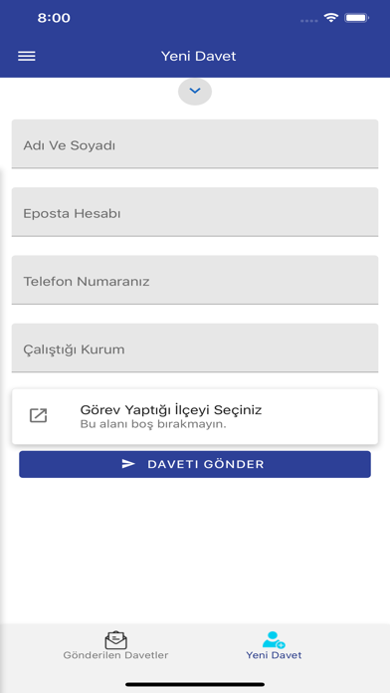Select the Telefon Numaranız field
390x693 pixels.
pos(195,280)
